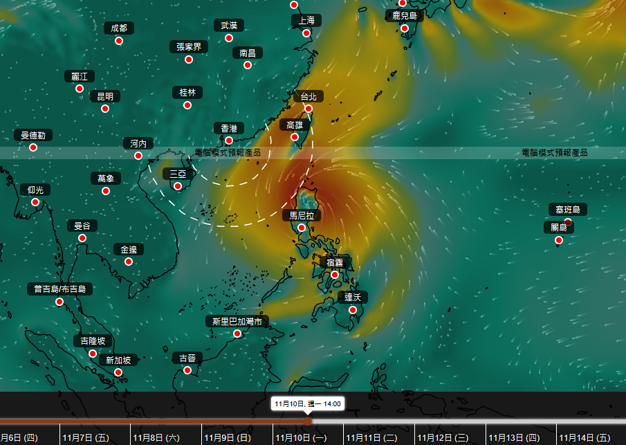The image size is (626, 445).
Task: Click the 11月10日 週一 14:00 time tooltip
Action: click(307, 403)
